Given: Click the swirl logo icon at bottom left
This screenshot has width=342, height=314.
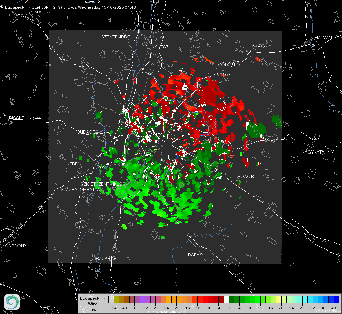Looking at the screenshot, I should click(12, 302).
